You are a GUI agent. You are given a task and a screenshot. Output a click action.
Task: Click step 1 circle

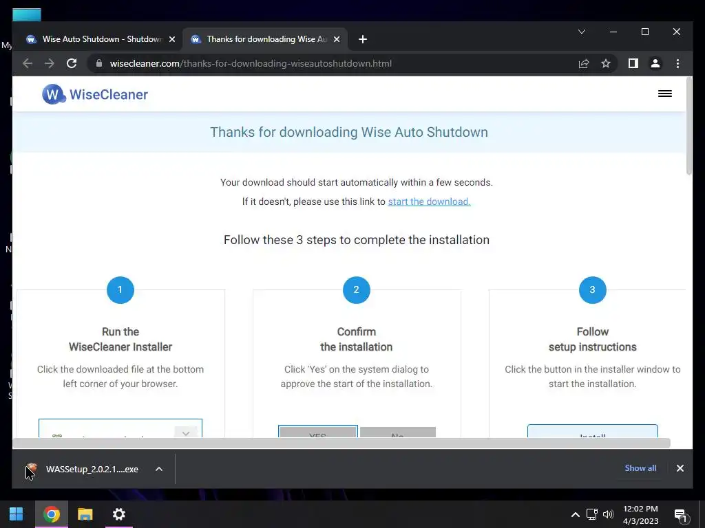pos(120,290)
